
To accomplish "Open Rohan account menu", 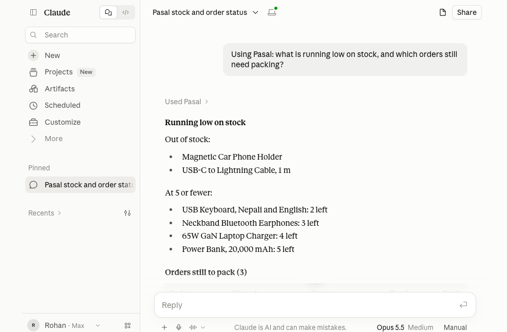I will pos(64,325).
